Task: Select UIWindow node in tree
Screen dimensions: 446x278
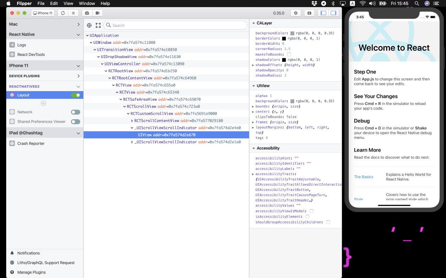Action: [x=102, y=42]
